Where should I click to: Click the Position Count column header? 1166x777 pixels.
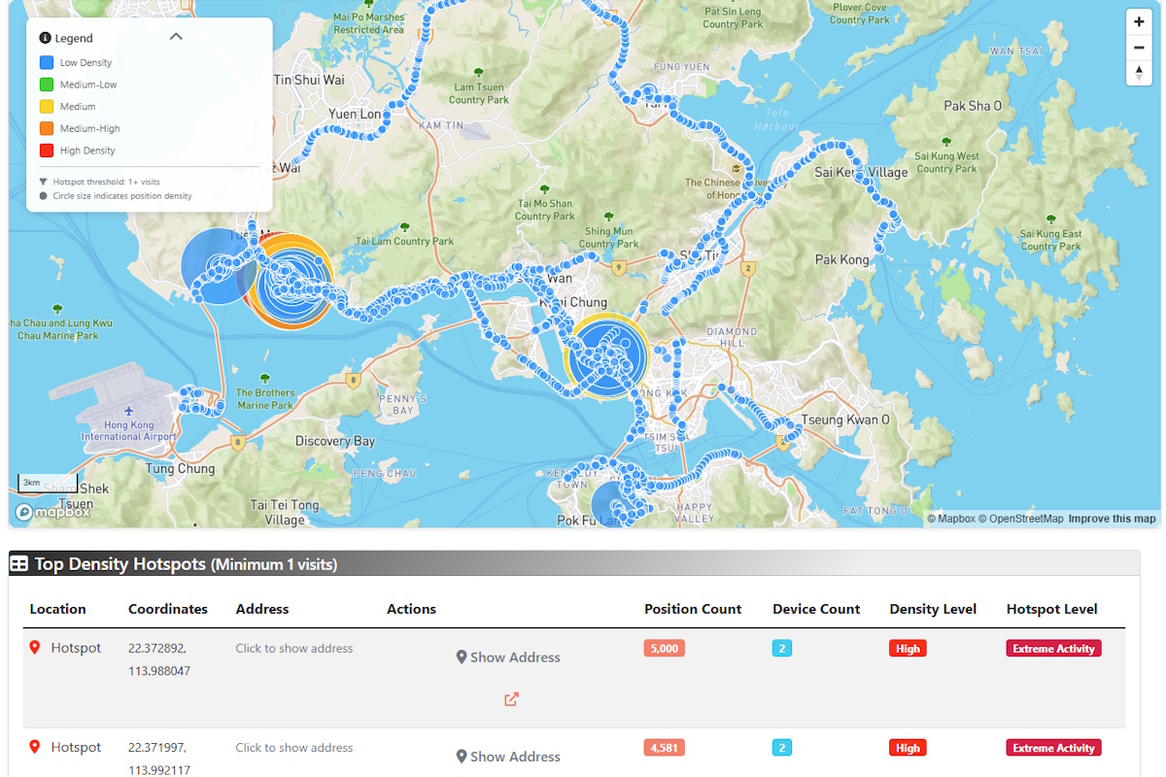[x=692, y=609]
